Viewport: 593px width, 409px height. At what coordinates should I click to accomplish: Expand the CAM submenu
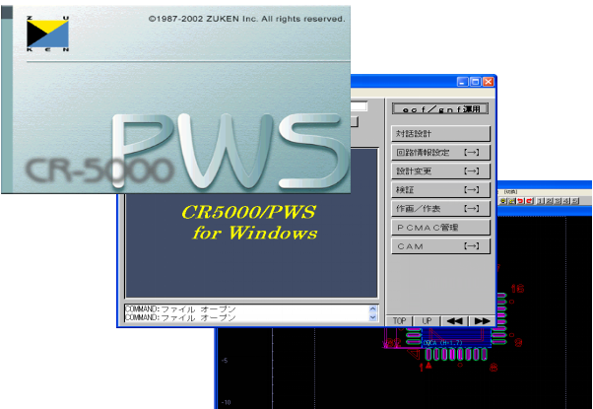tap(440, 246)
